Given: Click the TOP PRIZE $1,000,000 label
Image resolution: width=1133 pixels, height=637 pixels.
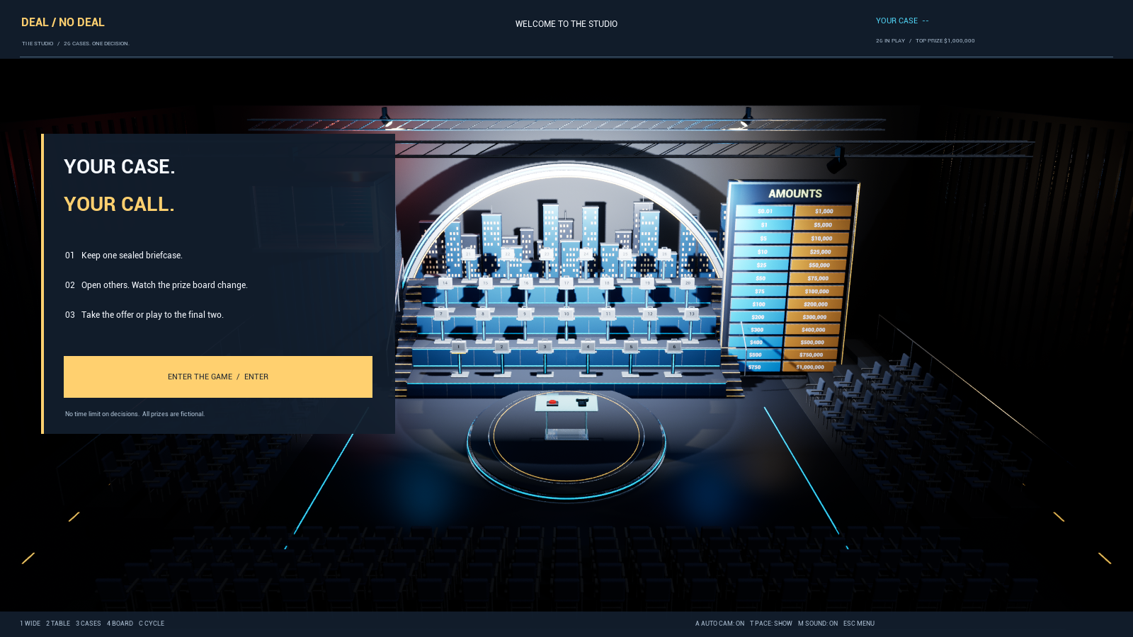Looking at the screenshot, I should pyautogui.click(x=945, y=41).
